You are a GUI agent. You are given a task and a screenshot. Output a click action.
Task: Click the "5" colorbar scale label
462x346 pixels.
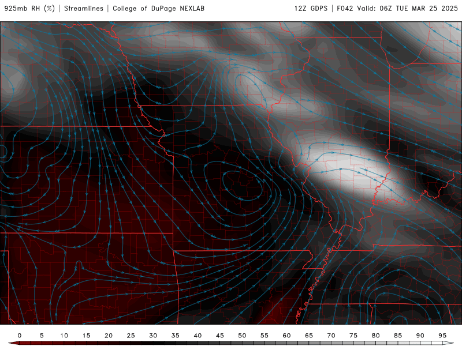click(x=42, y=336)
